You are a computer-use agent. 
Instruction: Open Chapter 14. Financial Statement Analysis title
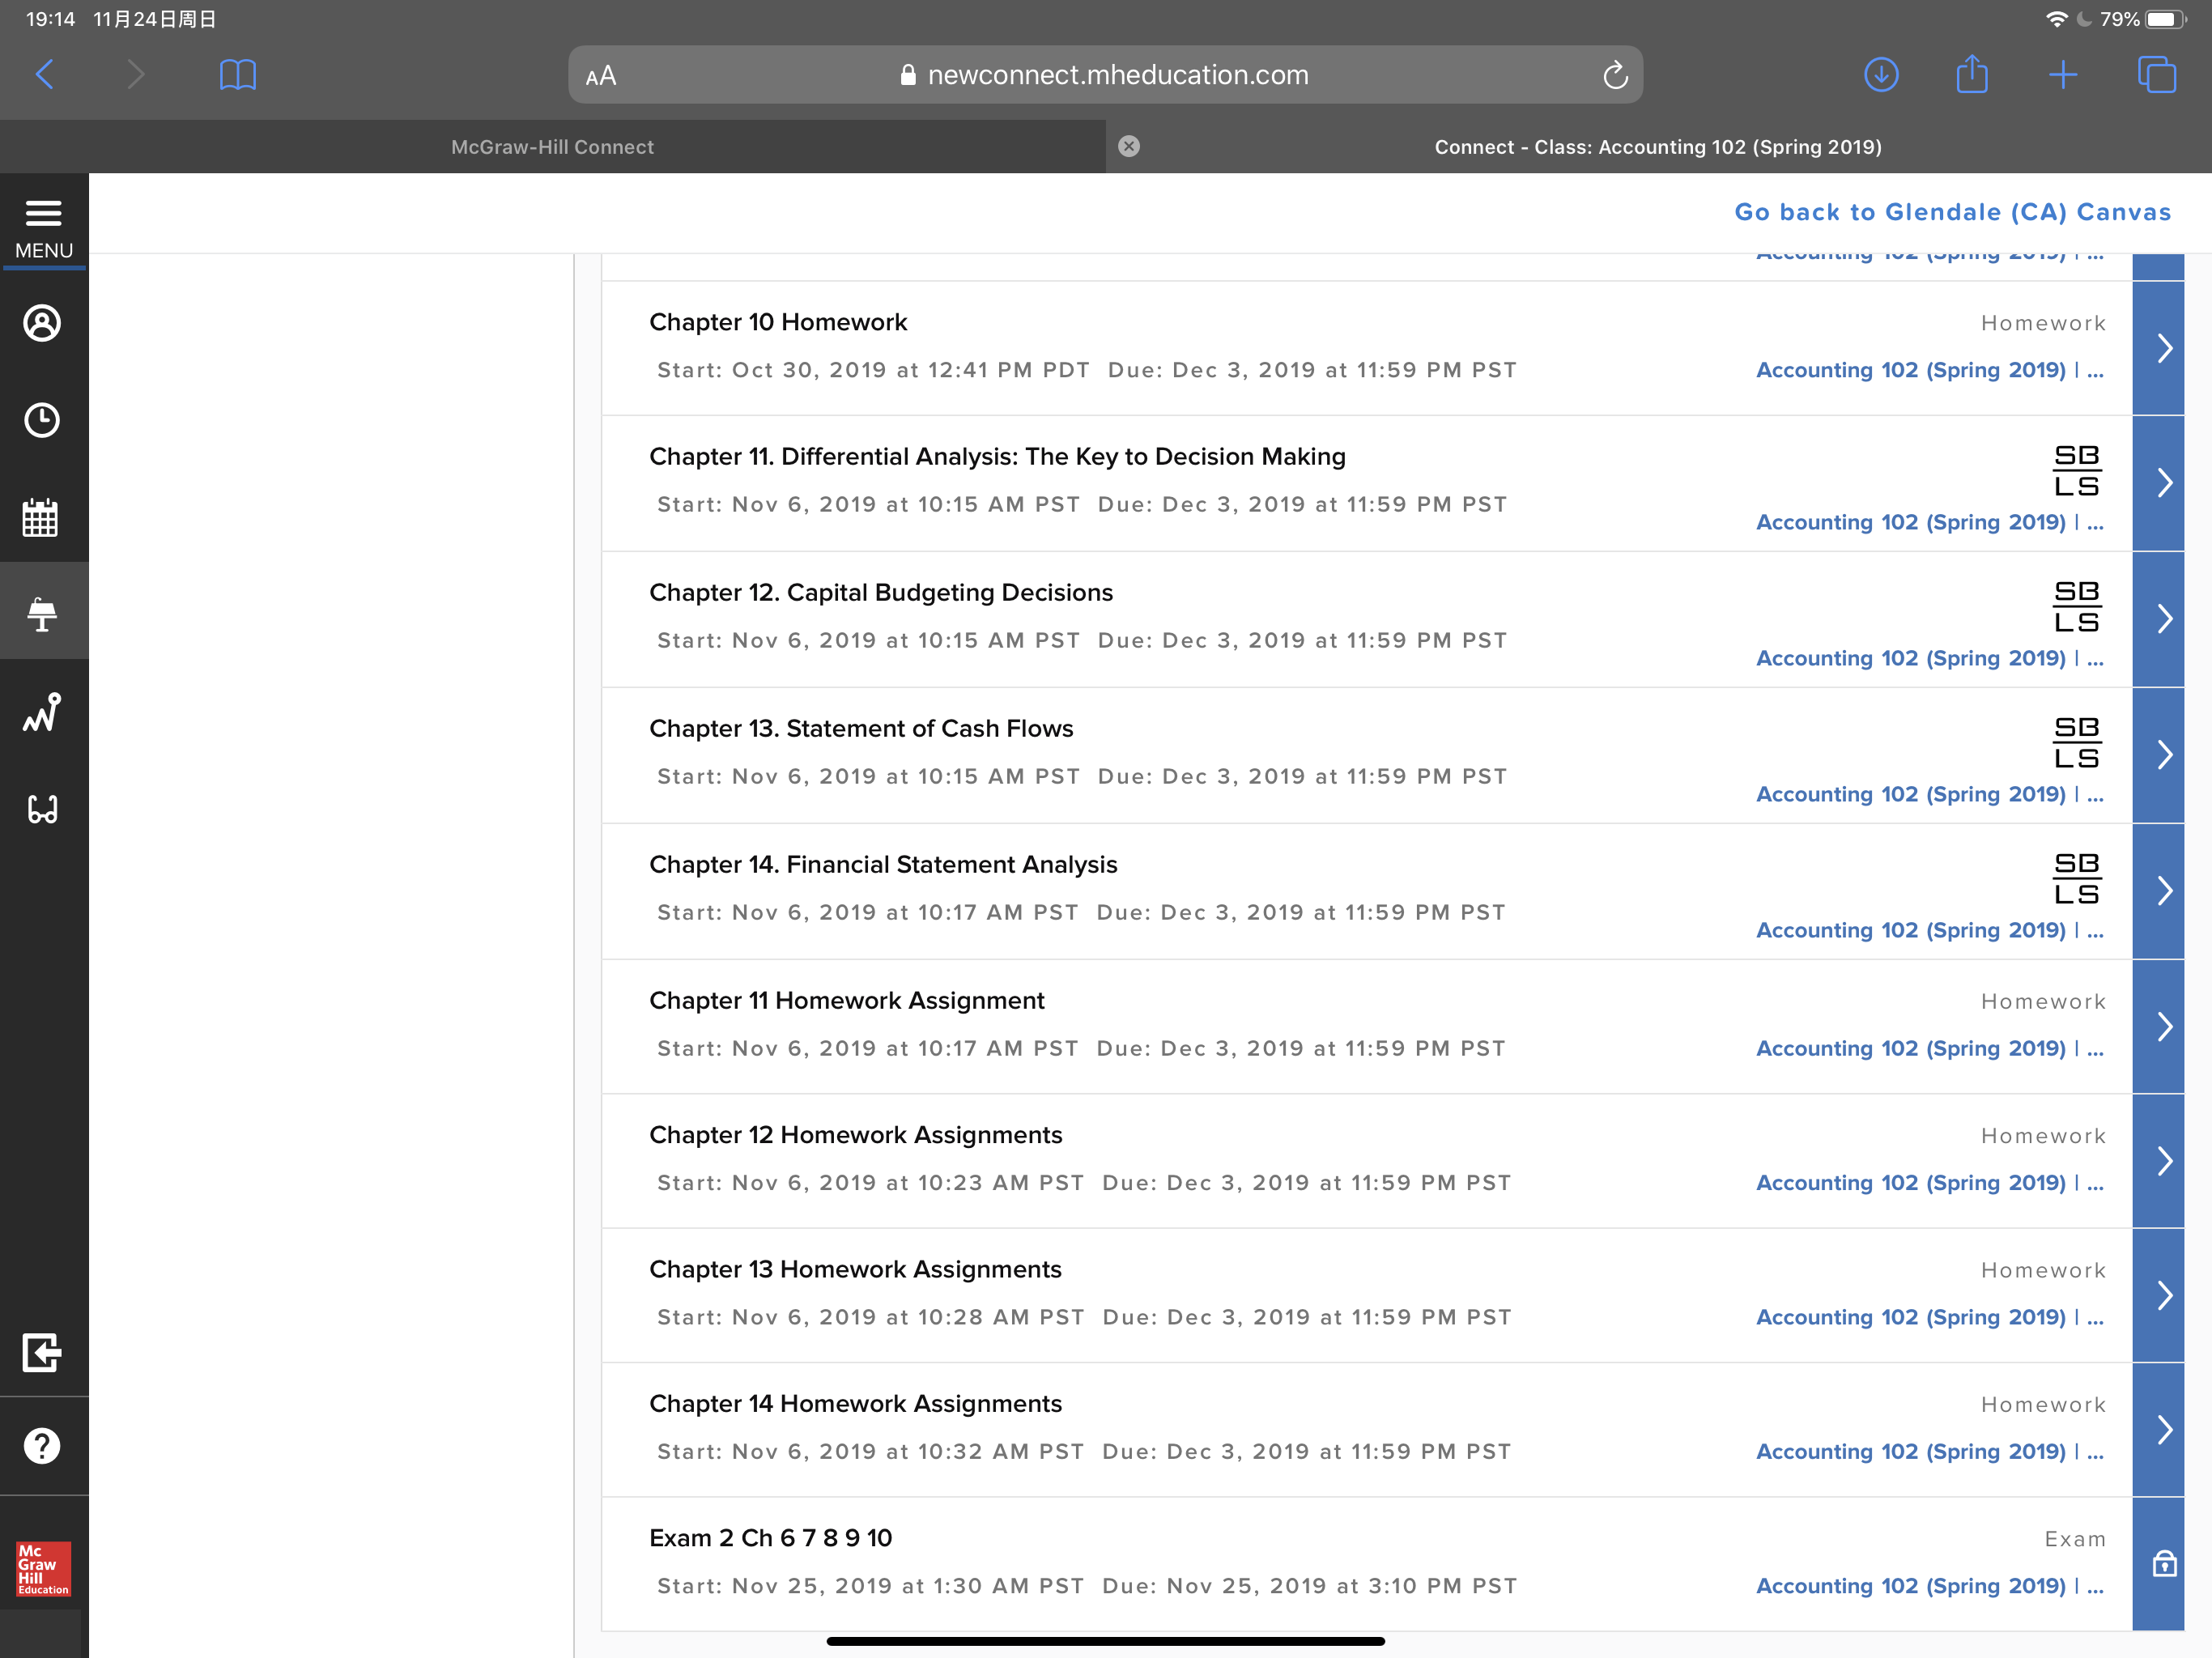[x=883, y=864]
